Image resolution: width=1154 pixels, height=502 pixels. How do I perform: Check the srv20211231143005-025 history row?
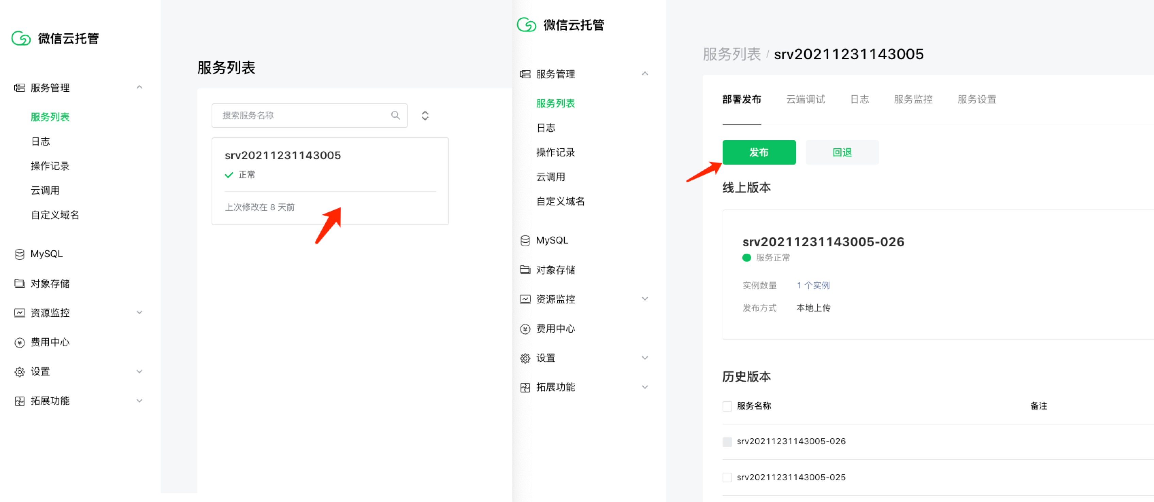tap(727, 478)
